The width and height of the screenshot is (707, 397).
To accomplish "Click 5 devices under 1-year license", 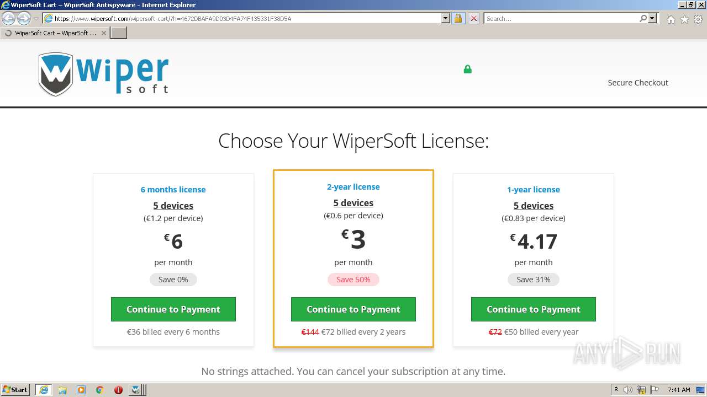I will point(534,206).
